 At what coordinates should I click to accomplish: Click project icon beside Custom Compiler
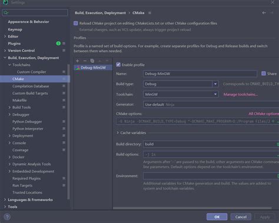64,72
